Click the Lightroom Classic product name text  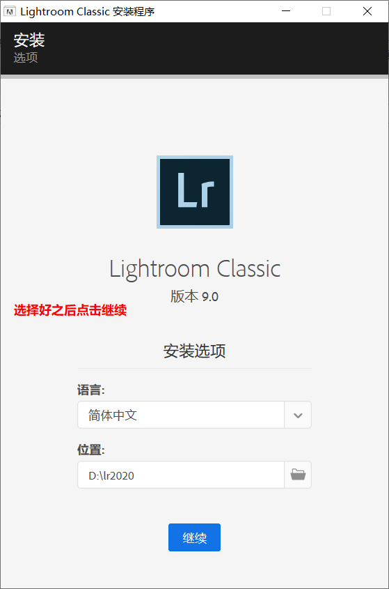195,269
